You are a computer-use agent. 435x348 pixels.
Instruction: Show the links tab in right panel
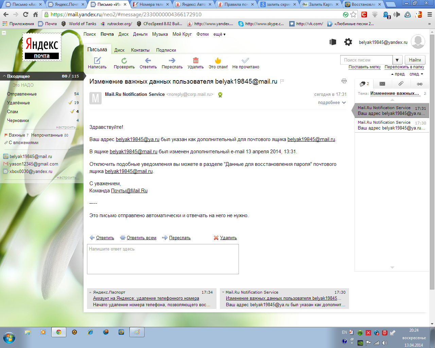tap(420, 84)
